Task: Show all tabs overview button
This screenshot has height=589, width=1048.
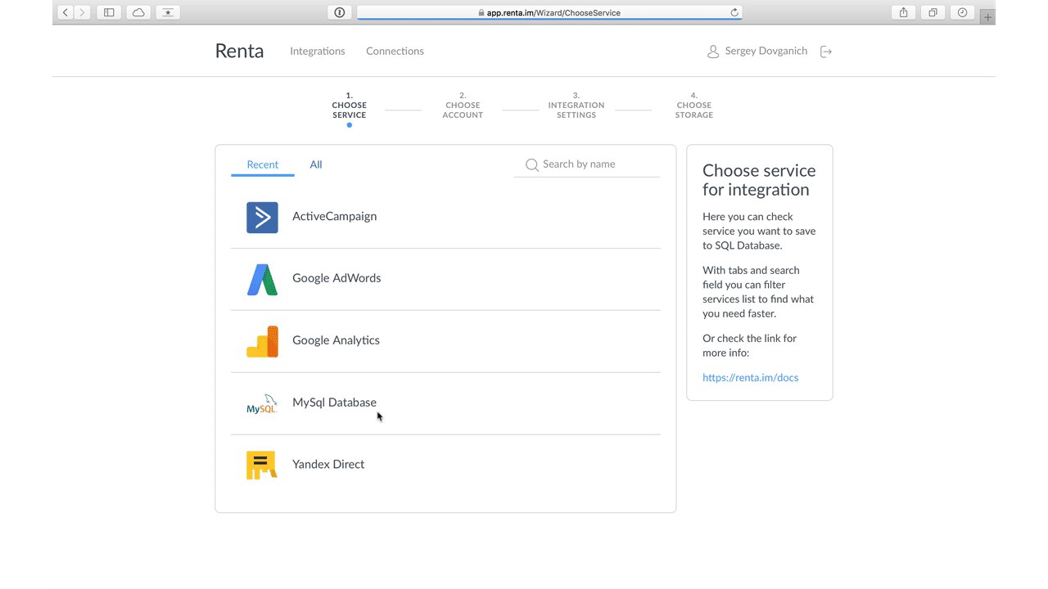Action: [933, 12]
